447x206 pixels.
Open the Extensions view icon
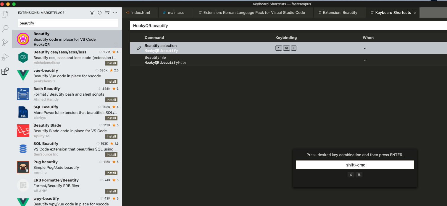5,71
